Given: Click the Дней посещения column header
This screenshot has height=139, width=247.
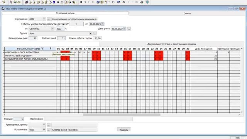Looking at the screenshot, I should (x=204, y=49).
